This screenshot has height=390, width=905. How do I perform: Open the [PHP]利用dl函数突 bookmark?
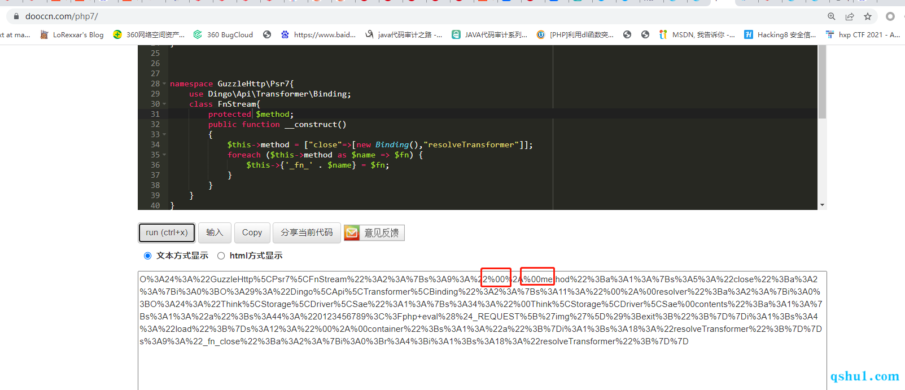(575, 34)
